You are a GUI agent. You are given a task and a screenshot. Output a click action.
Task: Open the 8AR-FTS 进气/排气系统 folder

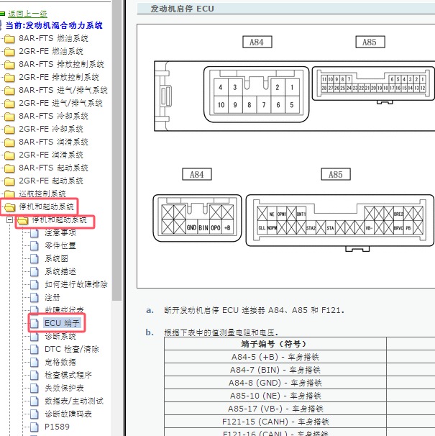pos(63,90)
